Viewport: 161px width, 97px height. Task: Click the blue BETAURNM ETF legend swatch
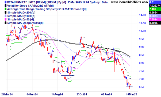coord(6,2)
